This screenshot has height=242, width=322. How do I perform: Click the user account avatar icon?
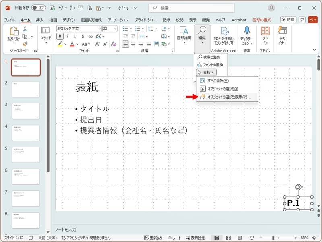tap(271, 8)
